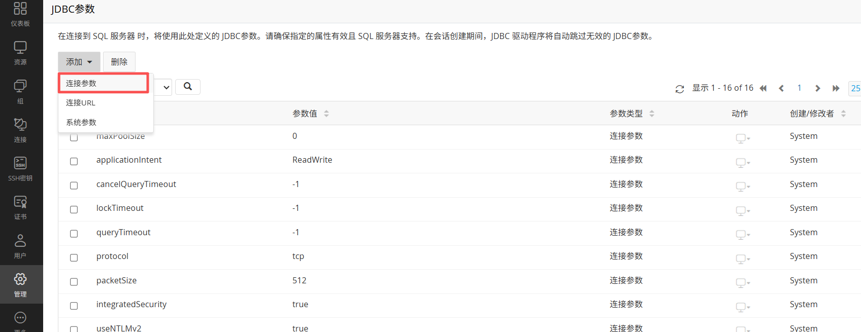The height and width of the screenshot is (332, 861).
Task: Choose 连接URL from the add menu
Action: click(x=81, y=103)
